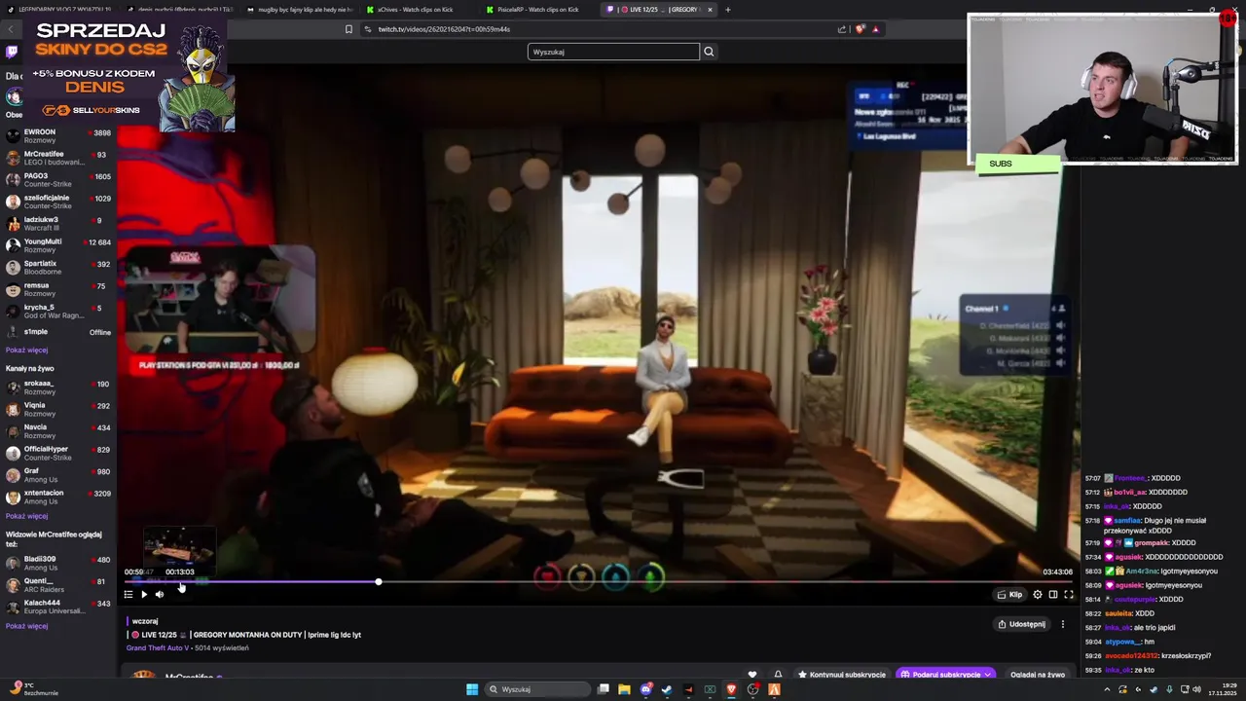Screen dimensions: 1246x701
Task: Open Brave browser taskbar icon
Action: tap(731, 689)
